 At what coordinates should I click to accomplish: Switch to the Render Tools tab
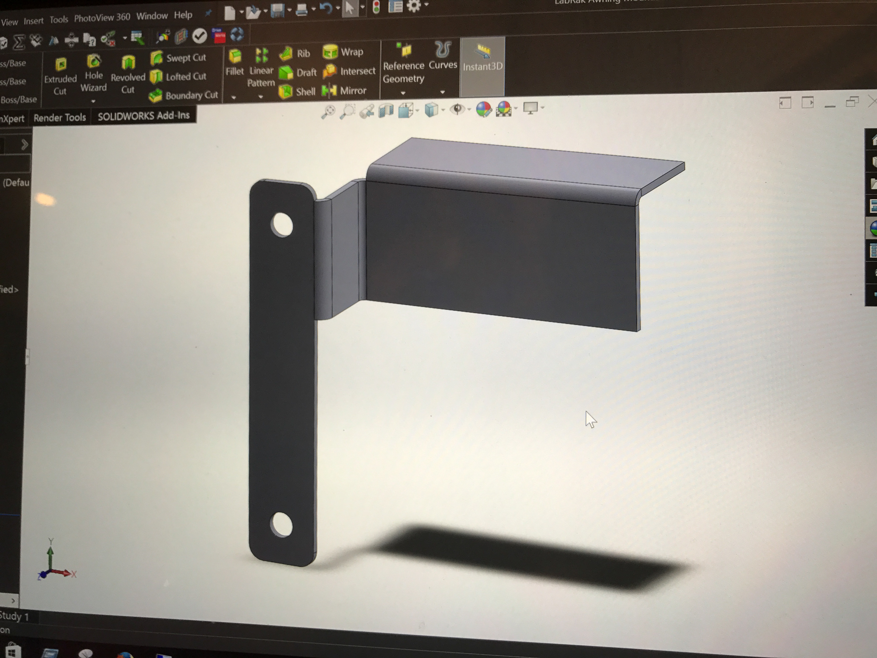point(60,118)
